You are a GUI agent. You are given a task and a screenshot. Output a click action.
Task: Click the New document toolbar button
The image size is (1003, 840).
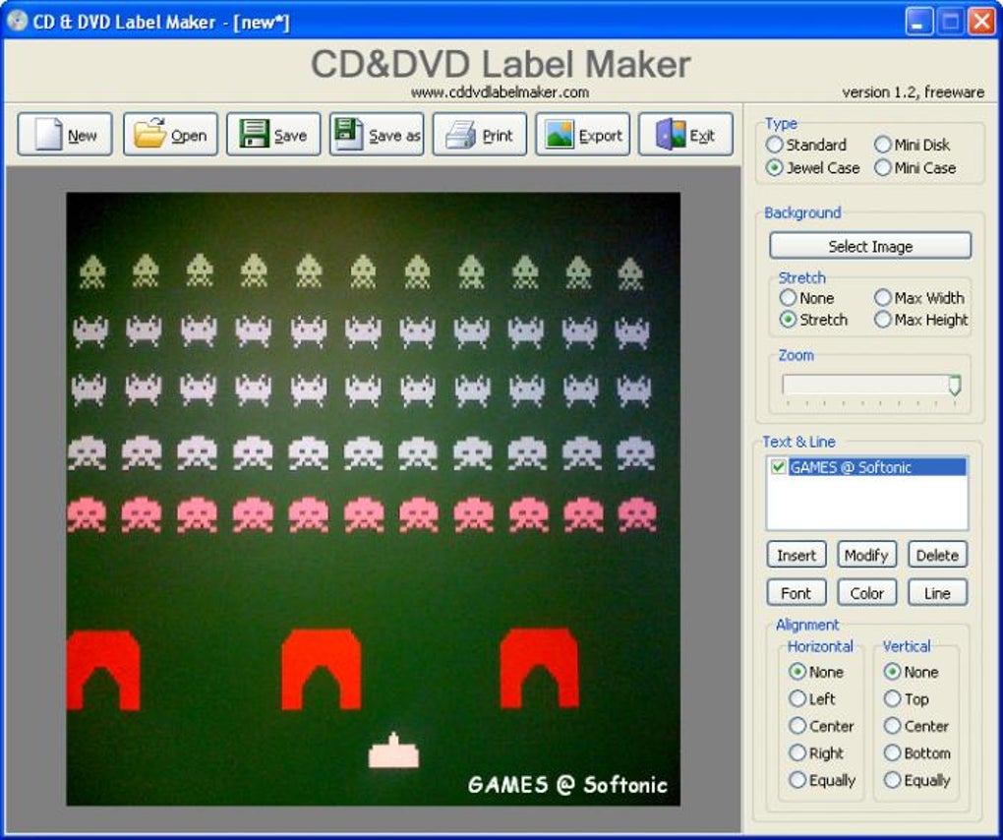(x=65, y=135)
